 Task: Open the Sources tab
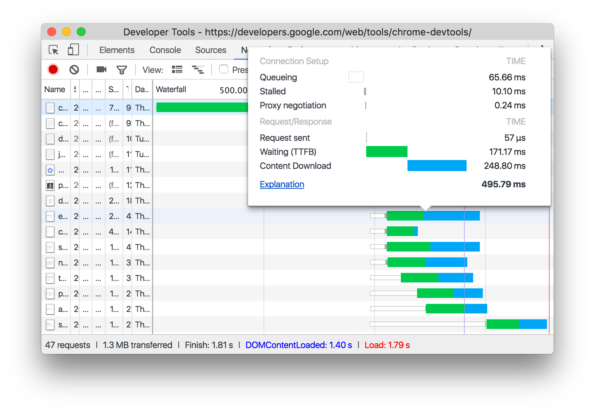pyautogui.click(x=210, y=50)
